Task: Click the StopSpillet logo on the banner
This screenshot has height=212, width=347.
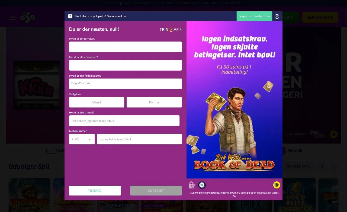Action: tap(318, 134)
